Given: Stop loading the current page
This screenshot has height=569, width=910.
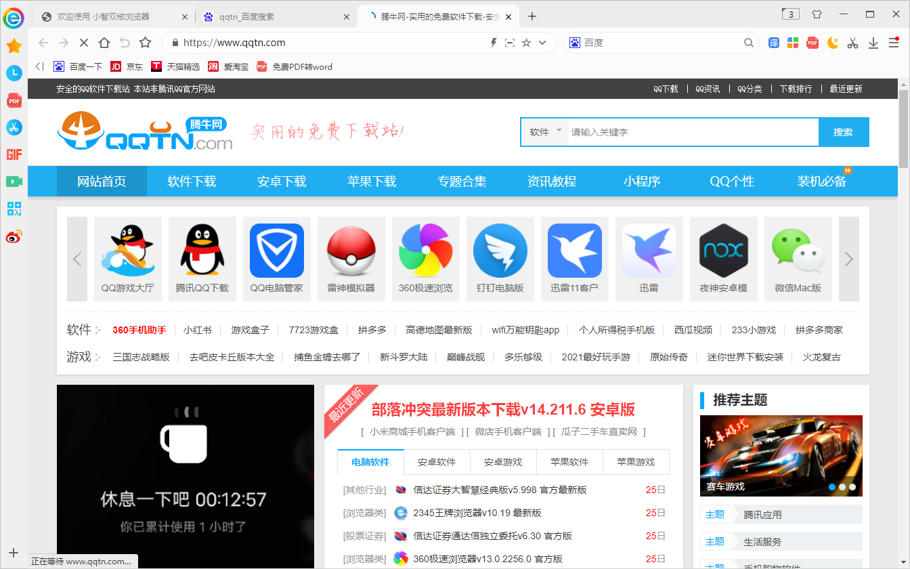Looking at the screenshot, I should [x=84, y=43].
